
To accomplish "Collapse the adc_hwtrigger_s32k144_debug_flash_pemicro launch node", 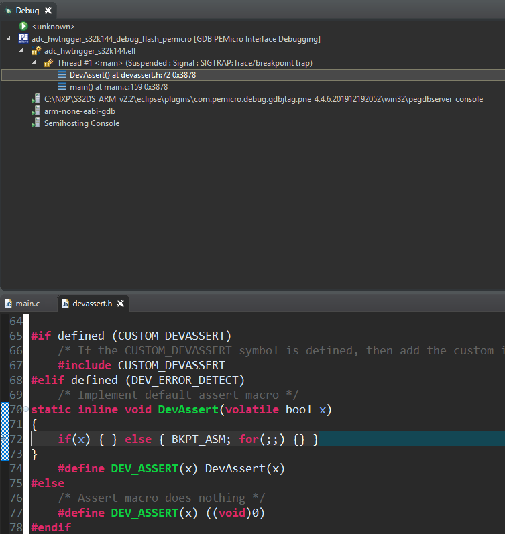I will coord(8,38).
